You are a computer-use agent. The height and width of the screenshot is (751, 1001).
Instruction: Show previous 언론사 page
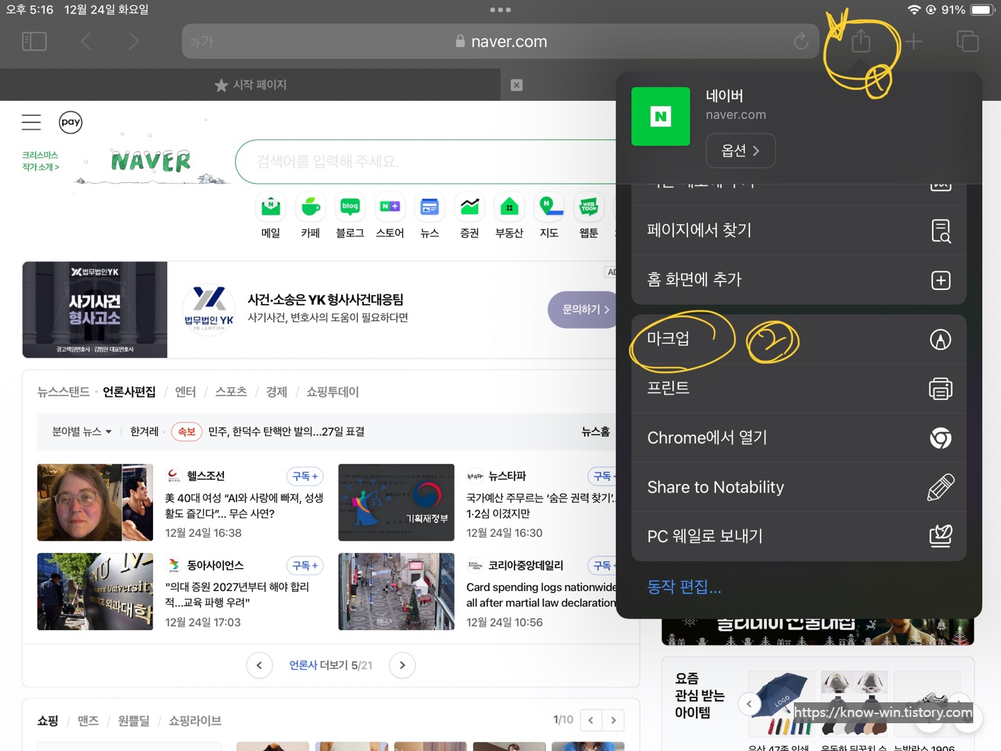pyautogui.click(x=259, y=665)
